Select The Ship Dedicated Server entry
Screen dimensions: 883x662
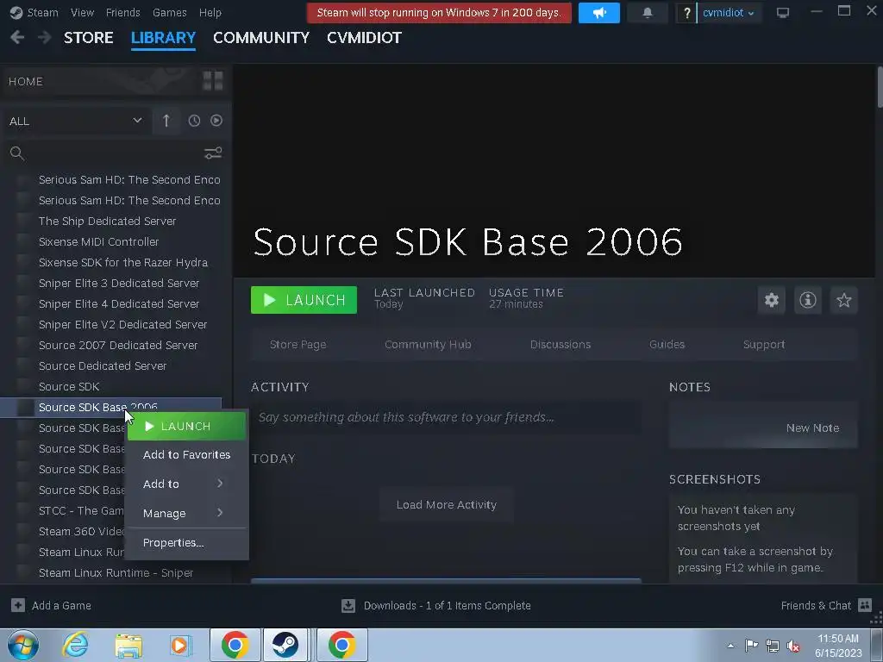107,222
